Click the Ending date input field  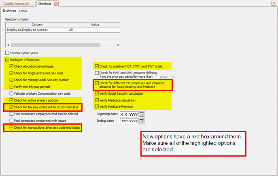pyautogui.click(x=129, y=121)
